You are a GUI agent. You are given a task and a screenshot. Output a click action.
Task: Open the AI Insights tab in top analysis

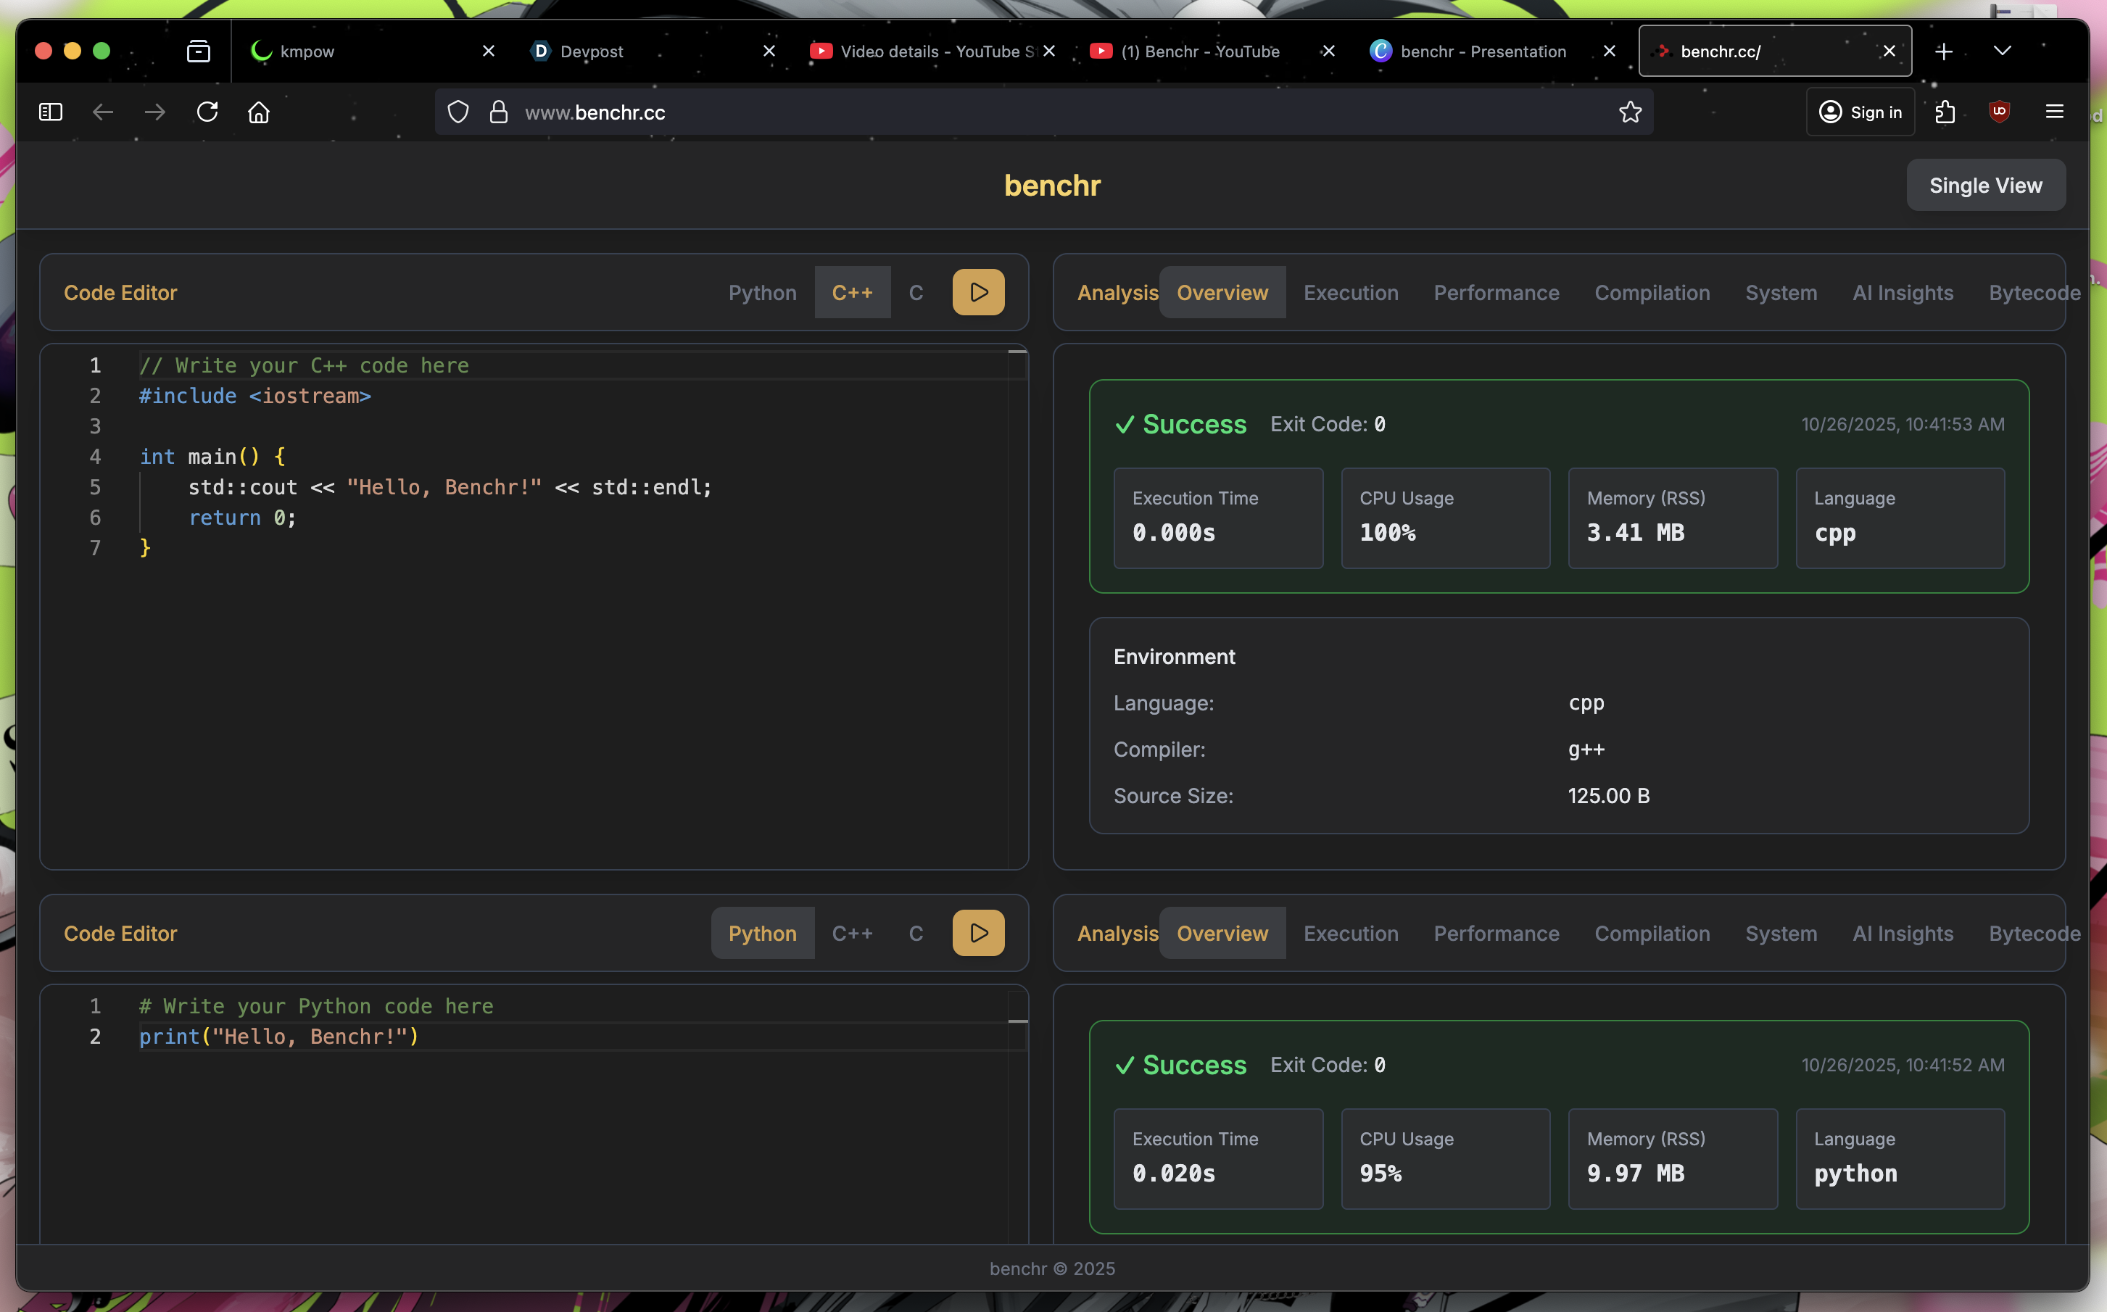pyautogui.click(x=1903, y=292)
